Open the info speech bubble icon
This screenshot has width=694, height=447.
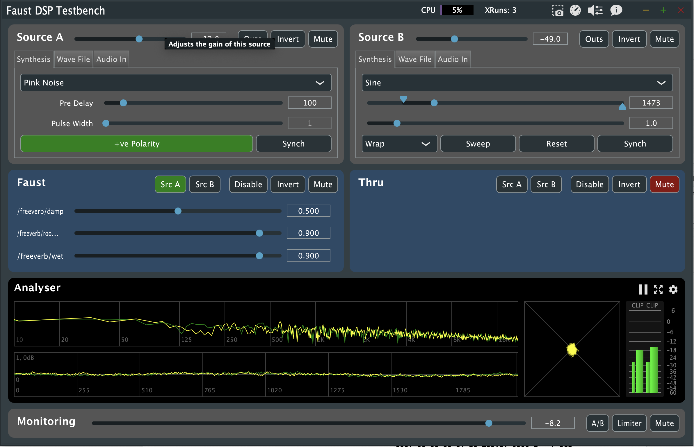616,10
